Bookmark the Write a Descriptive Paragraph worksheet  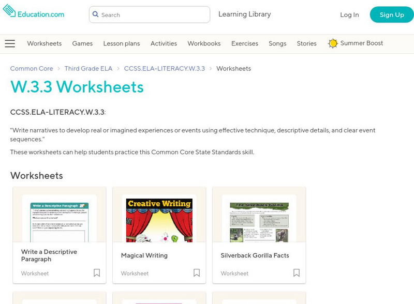[97, 272]
